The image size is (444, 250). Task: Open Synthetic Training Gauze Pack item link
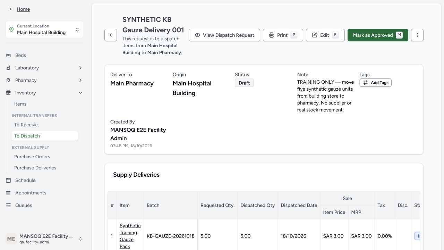(x=130, y=236)
